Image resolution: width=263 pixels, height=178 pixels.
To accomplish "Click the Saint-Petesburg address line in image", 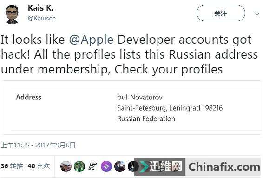I will (x=170, y=108).
